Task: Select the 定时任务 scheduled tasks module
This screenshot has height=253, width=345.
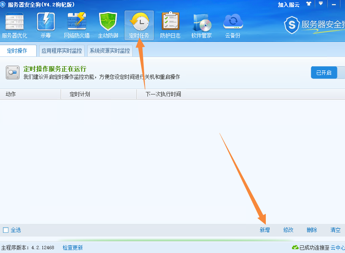Action: pyautogui.click(x=139, y=26)
